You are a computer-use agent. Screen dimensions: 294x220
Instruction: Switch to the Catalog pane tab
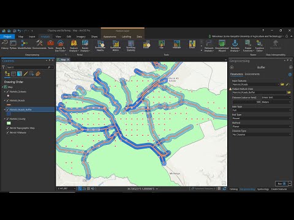pyautogui.click(x=233, y=189)
